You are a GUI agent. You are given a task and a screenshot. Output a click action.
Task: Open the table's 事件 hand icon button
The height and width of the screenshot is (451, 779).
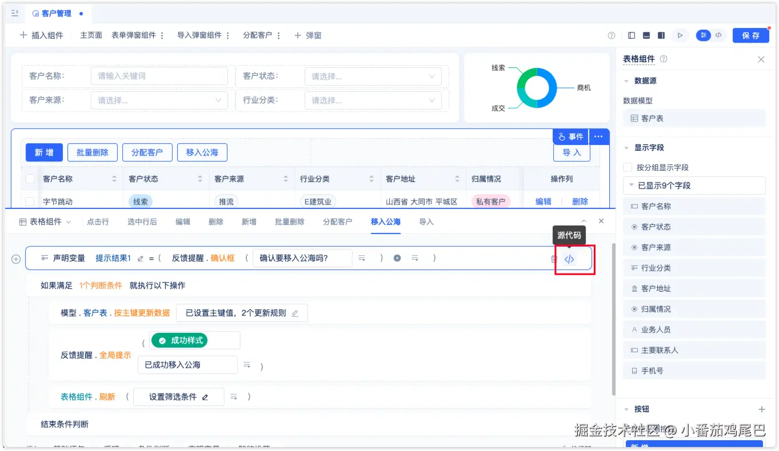570,137
